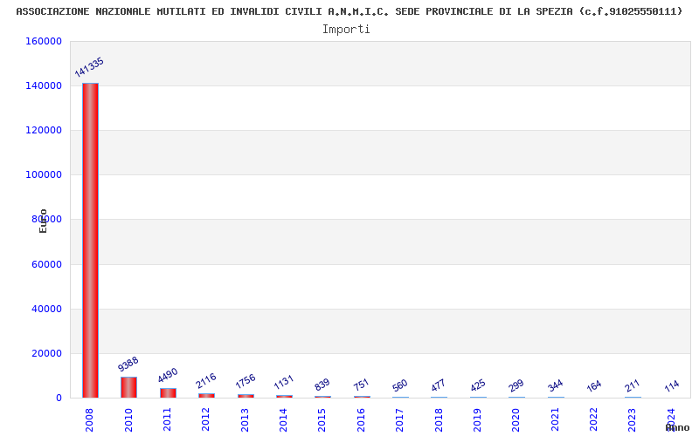Click the value label 751
The height and width of the screenshot is (436, 699).
pos(361,385)
